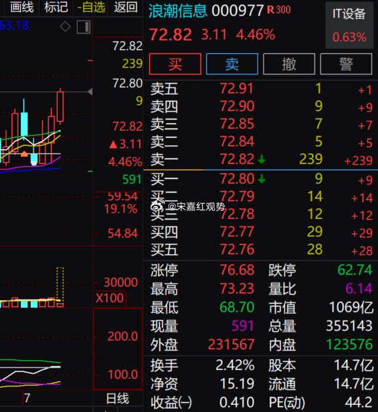
Task: Click the 净资 value 15.19
Action: pos(237,384)
